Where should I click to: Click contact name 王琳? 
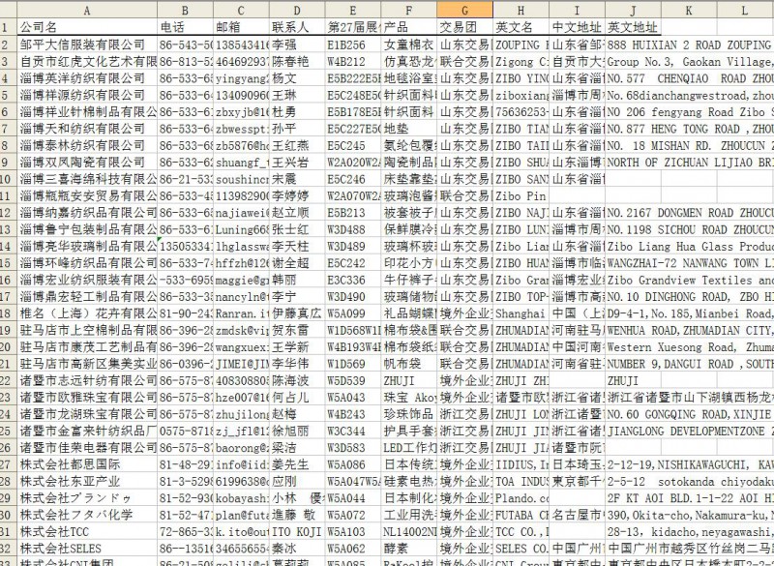pyautogui.click(x=297, y=95)
